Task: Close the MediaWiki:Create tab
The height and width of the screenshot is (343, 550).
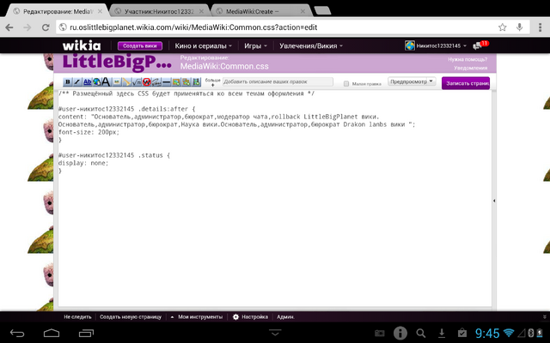Action: [302, 11]
